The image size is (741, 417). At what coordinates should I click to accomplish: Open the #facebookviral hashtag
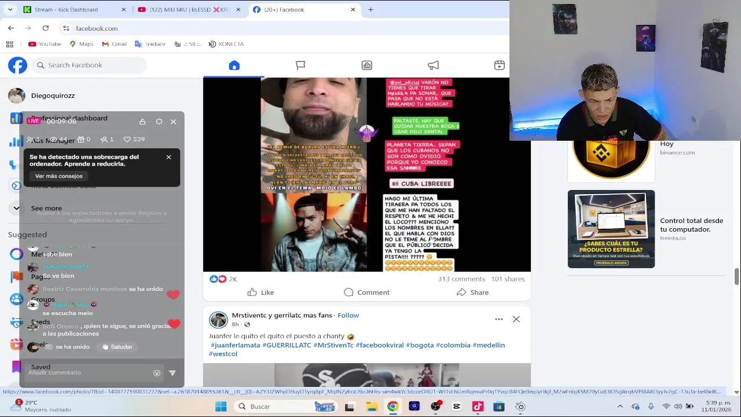coord(380,345)
